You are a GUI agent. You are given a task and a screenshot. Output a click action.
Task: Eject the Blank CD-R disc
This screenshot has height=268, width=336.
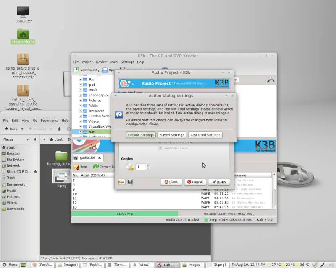pyautogui.click(x=35, y=171)
